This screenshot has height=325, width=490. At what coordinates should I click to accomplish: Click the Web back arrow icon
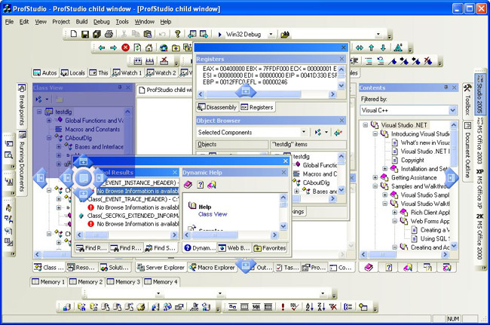102,48
